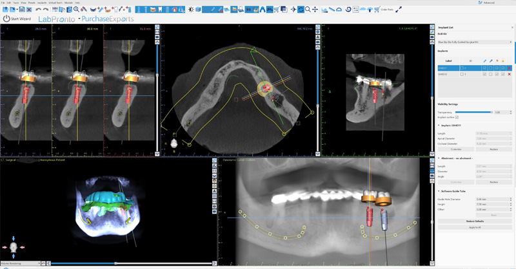Screen dimensions: 516x269
Task: Click the fullscreen diagonal arrows icon
Action: [399, 10]
